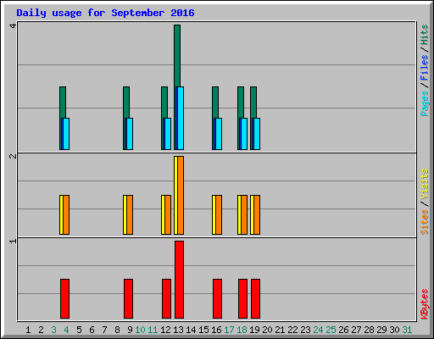The image size is (434, 339).
Task: Click the 'Pages' legend label
Action: [x=425, y=103]
